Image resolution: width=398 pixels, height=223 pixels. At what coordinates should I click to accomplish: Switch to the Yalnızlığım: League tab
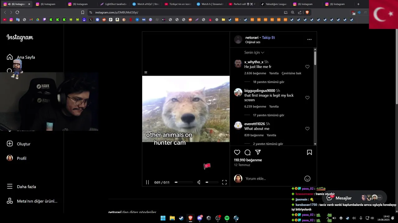pyautogui.click(x=274, y=4)
